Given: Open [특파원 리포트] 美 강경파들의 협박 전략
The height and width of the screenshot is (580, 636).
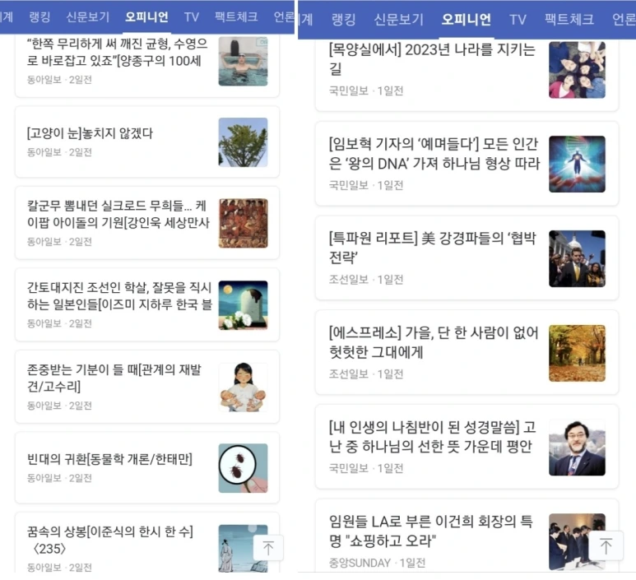Looking at the screenshot, I should [x=467, y=258].
